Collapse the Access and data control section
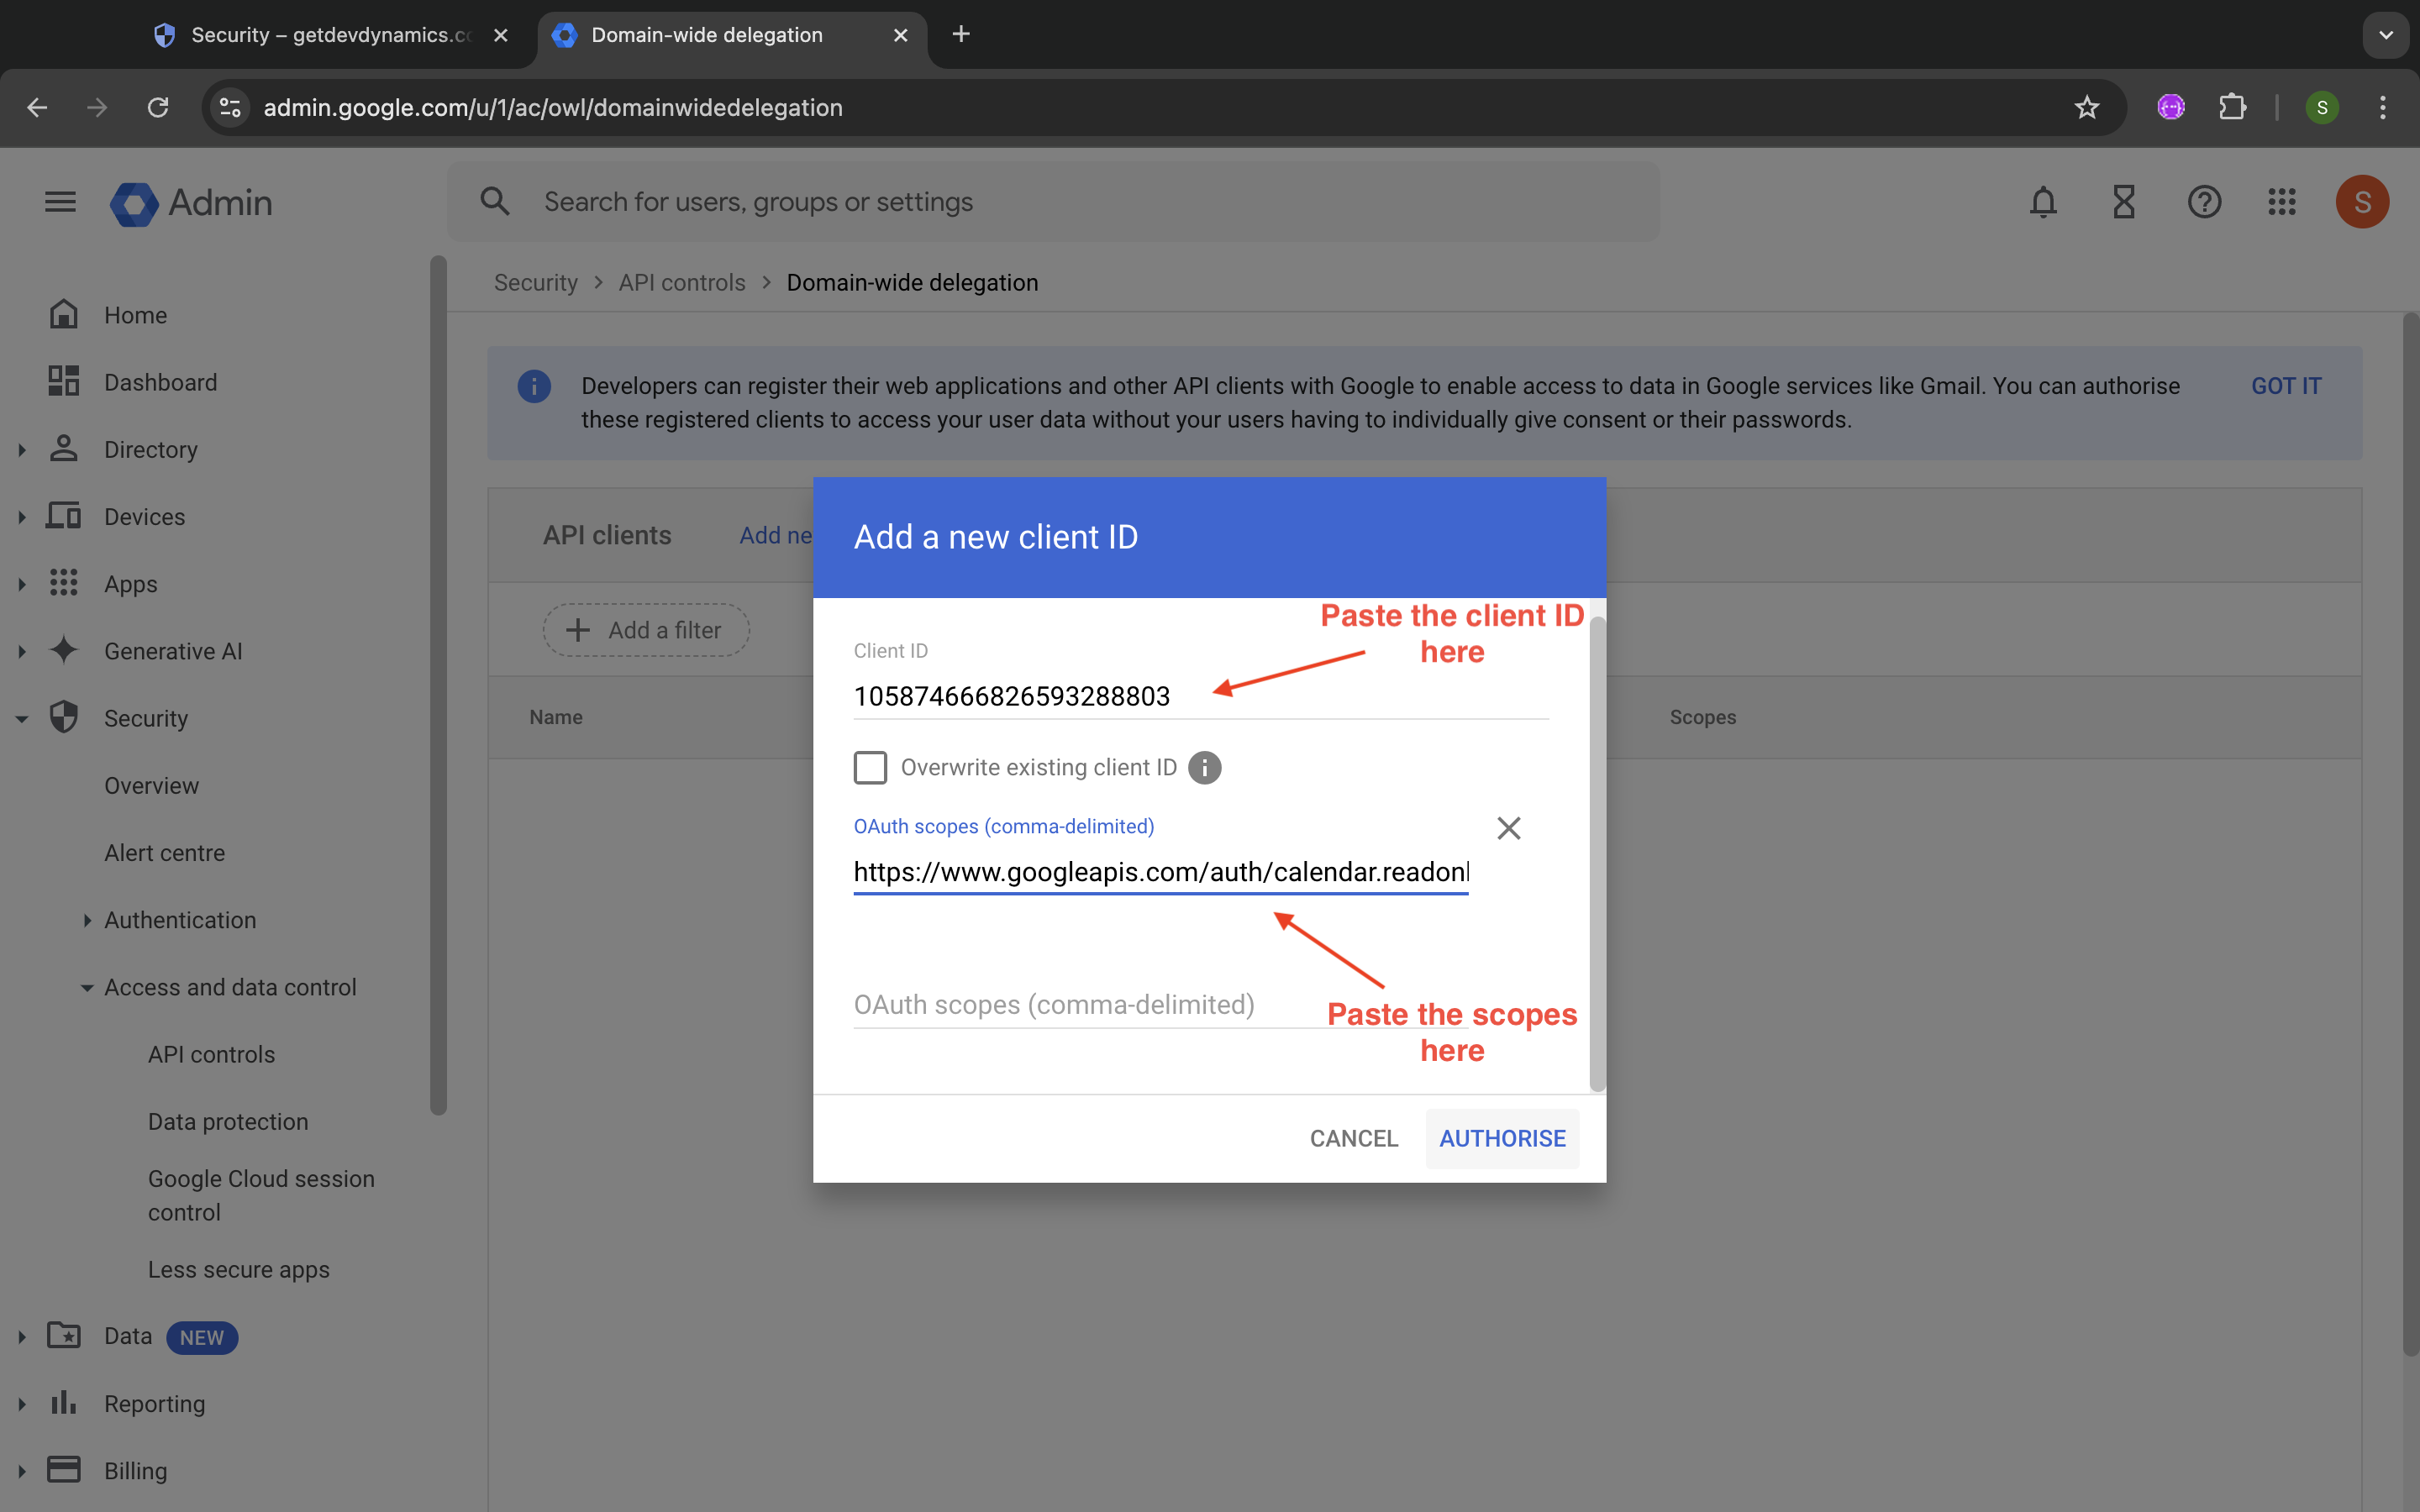 point(87,988)
